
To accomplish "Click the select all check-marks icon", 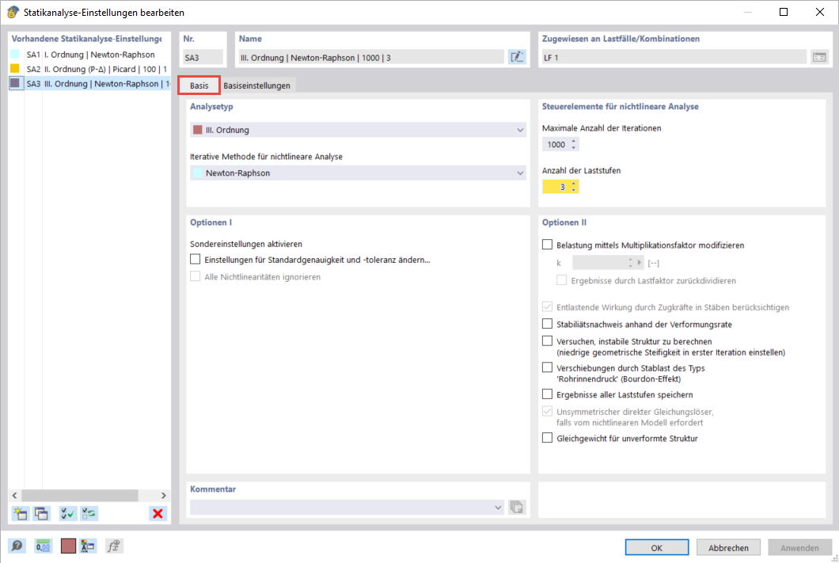I will (67, 514).
